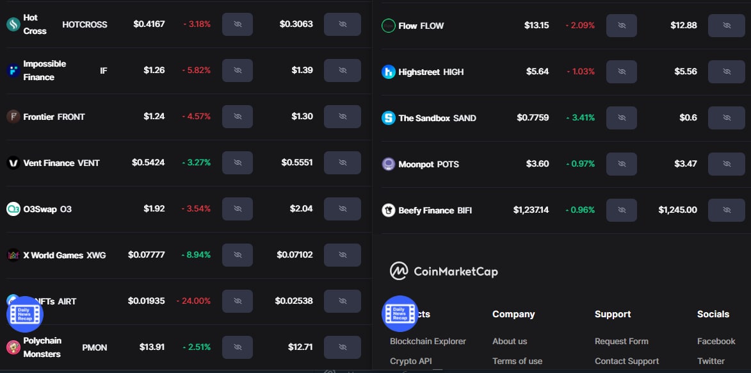Click the Hot Cross coin logo icon
The height and width of the screenshot is (373, 751).
coord(13,24)
